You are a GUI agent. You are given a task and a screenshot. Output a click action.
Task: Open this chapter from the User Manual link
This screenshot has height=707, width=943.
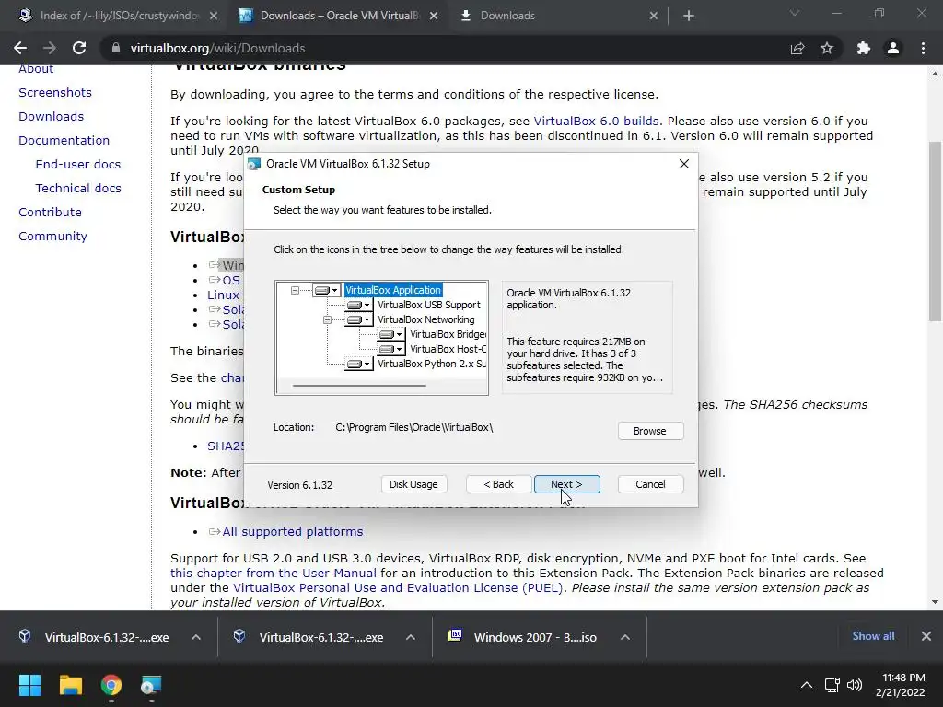pyautogui.click(x=274, y=573)
